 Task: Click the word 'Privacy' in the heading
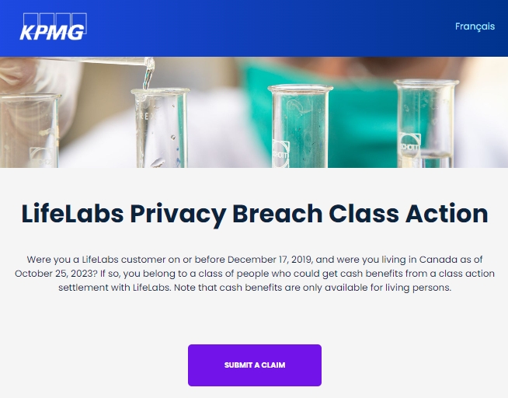pos(178,215)
